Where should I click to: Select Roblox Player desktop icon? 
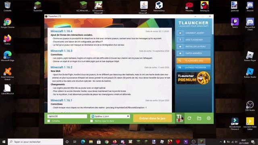250,56
